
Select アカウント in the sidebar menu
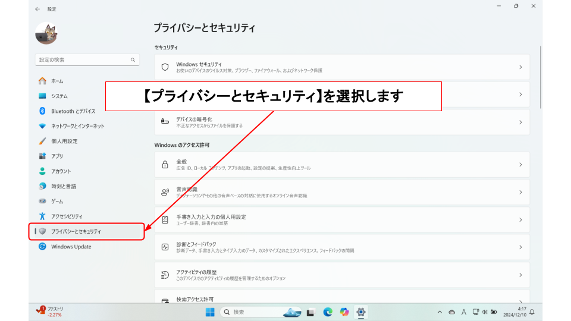(x=61, y=171)
